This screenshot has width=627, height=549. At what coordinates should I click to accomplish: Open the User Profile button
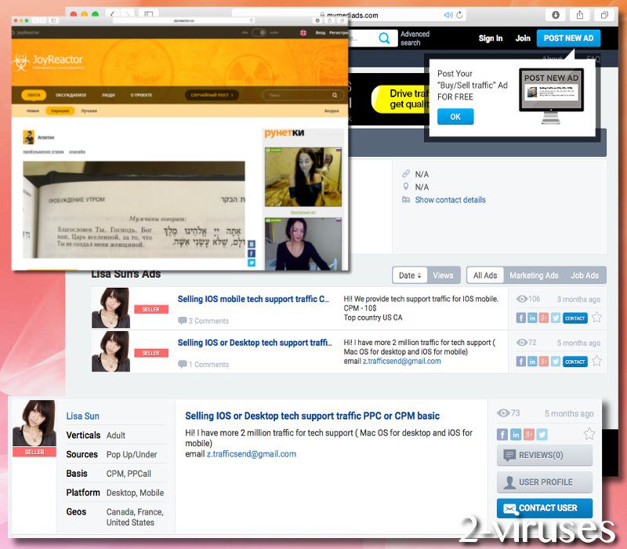pyautogui.click(x=545, y=482)
